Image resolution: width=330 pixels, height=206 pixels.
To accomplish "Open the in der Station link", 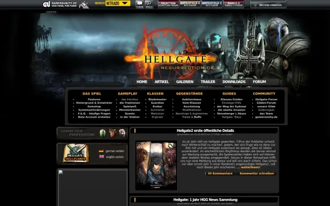I will coord(130,117).
